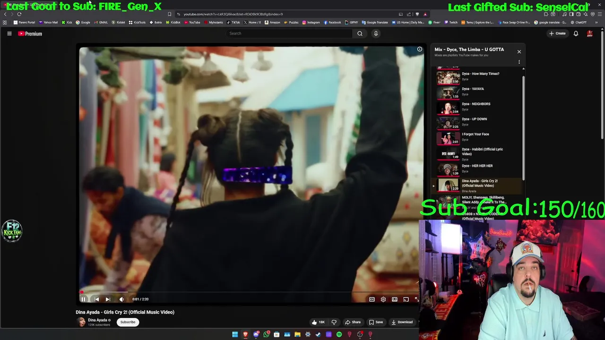Switch player to theater mode
Viewport: 605px width, 340px height.
click(395, 299)
